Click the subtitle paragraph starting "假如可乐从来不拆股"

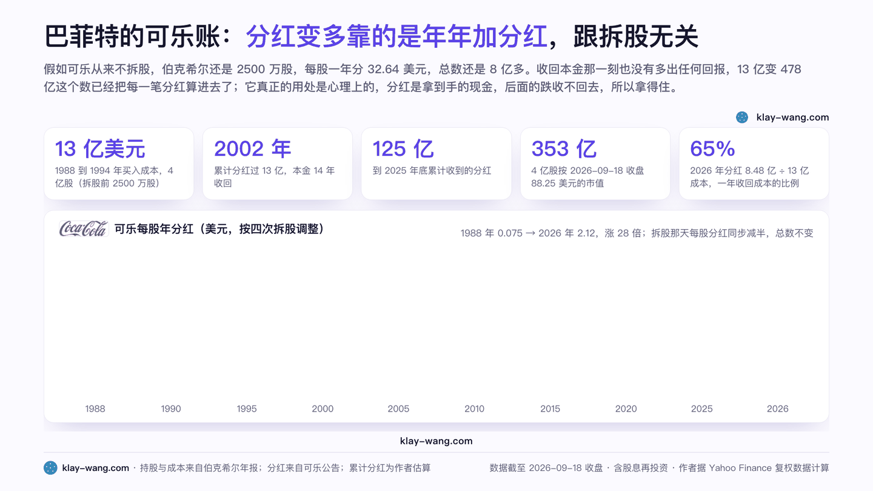[423, 78]
